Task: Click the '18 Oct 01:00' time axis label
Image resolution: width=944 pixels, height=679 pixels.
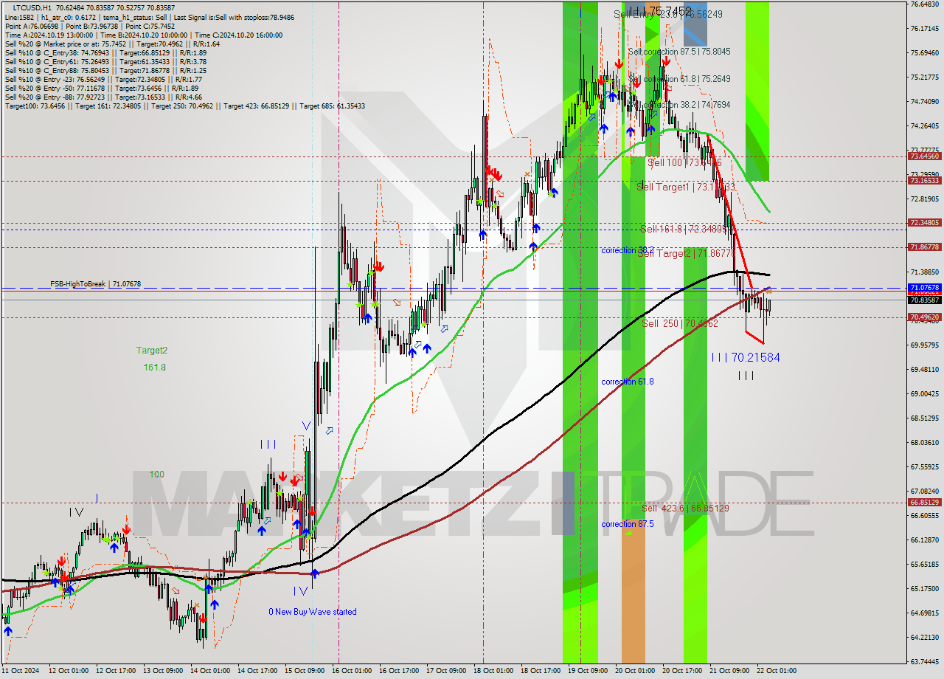Action: pyautogui.click(x=493, y=671)
